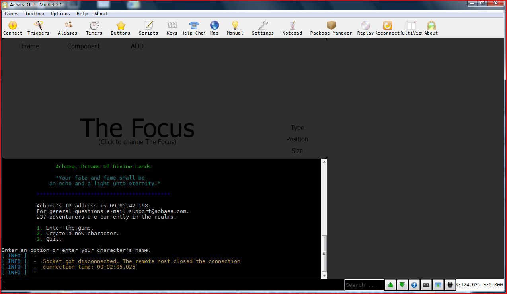
Task: Open the Scripts editor
Action: (148, 28)
